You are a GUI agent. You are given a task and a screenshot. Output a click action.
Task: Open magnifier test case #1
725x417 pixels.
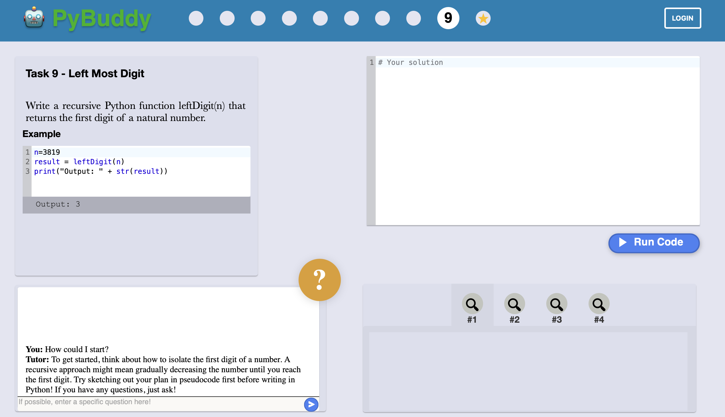pos(472,304)
